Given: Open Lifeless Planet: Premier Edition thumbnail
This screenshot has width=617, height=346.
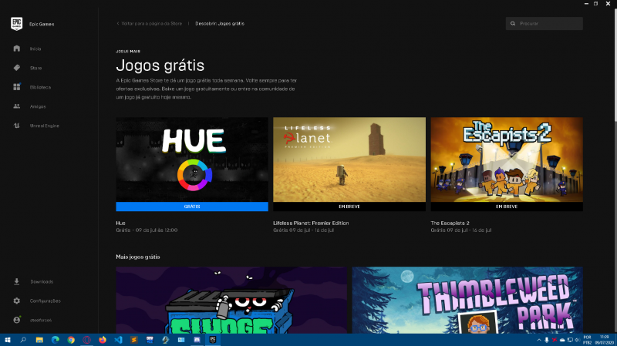Looking at the screenshot, I should click(349, 160).
